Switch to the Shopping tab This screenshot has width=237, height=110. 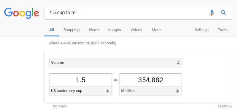click(x=71, y=30)
